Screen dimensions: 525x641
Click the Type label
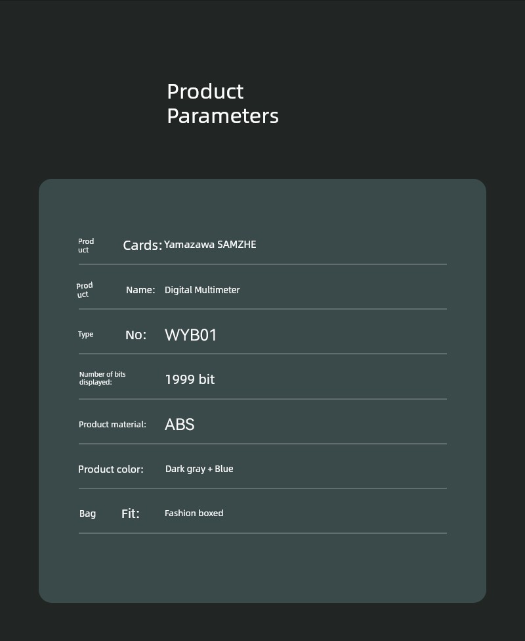click(86, 335)
